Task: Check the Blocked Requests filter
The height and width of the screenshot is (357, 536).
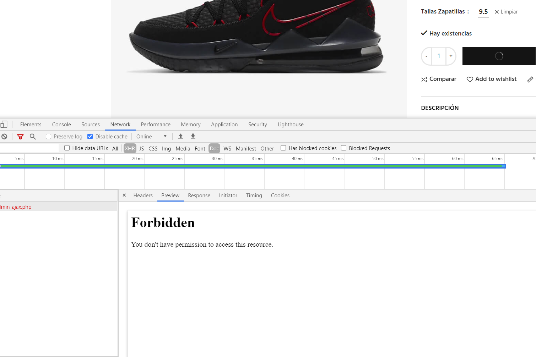Action: point(343,148)
